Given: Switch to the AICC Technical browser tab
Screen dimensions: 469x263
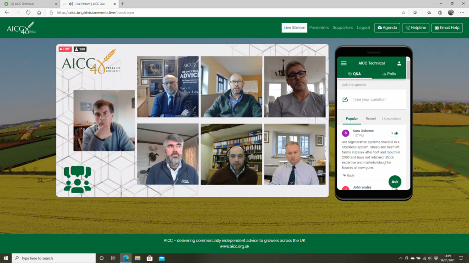Looking at the screenshot, I should point(30,4).
